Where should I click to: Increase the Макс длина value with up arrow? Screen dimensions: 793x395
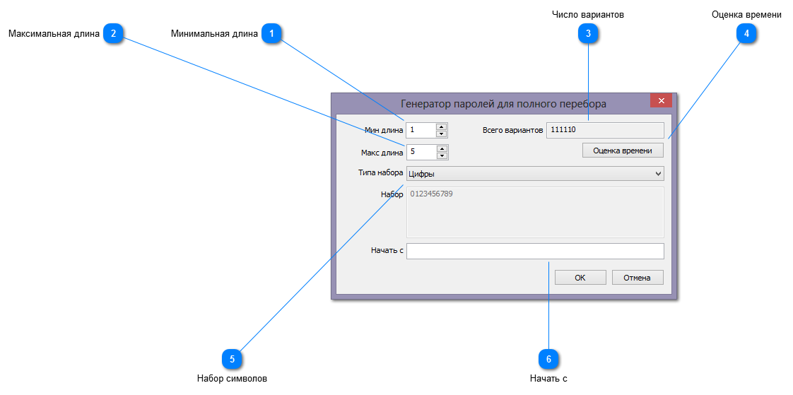tap(442, 149)
